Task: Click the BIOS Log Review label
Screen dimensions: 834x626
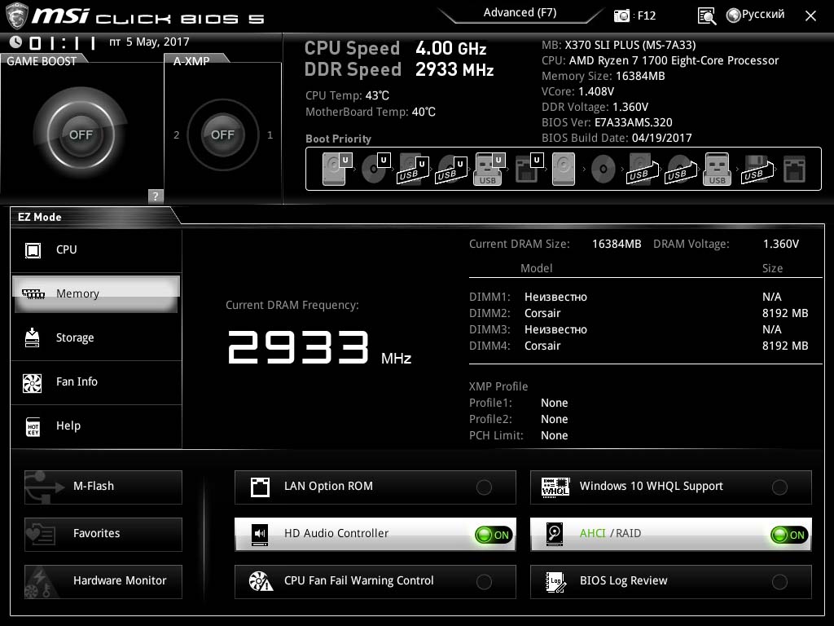Action: click(x=623, y=580)
